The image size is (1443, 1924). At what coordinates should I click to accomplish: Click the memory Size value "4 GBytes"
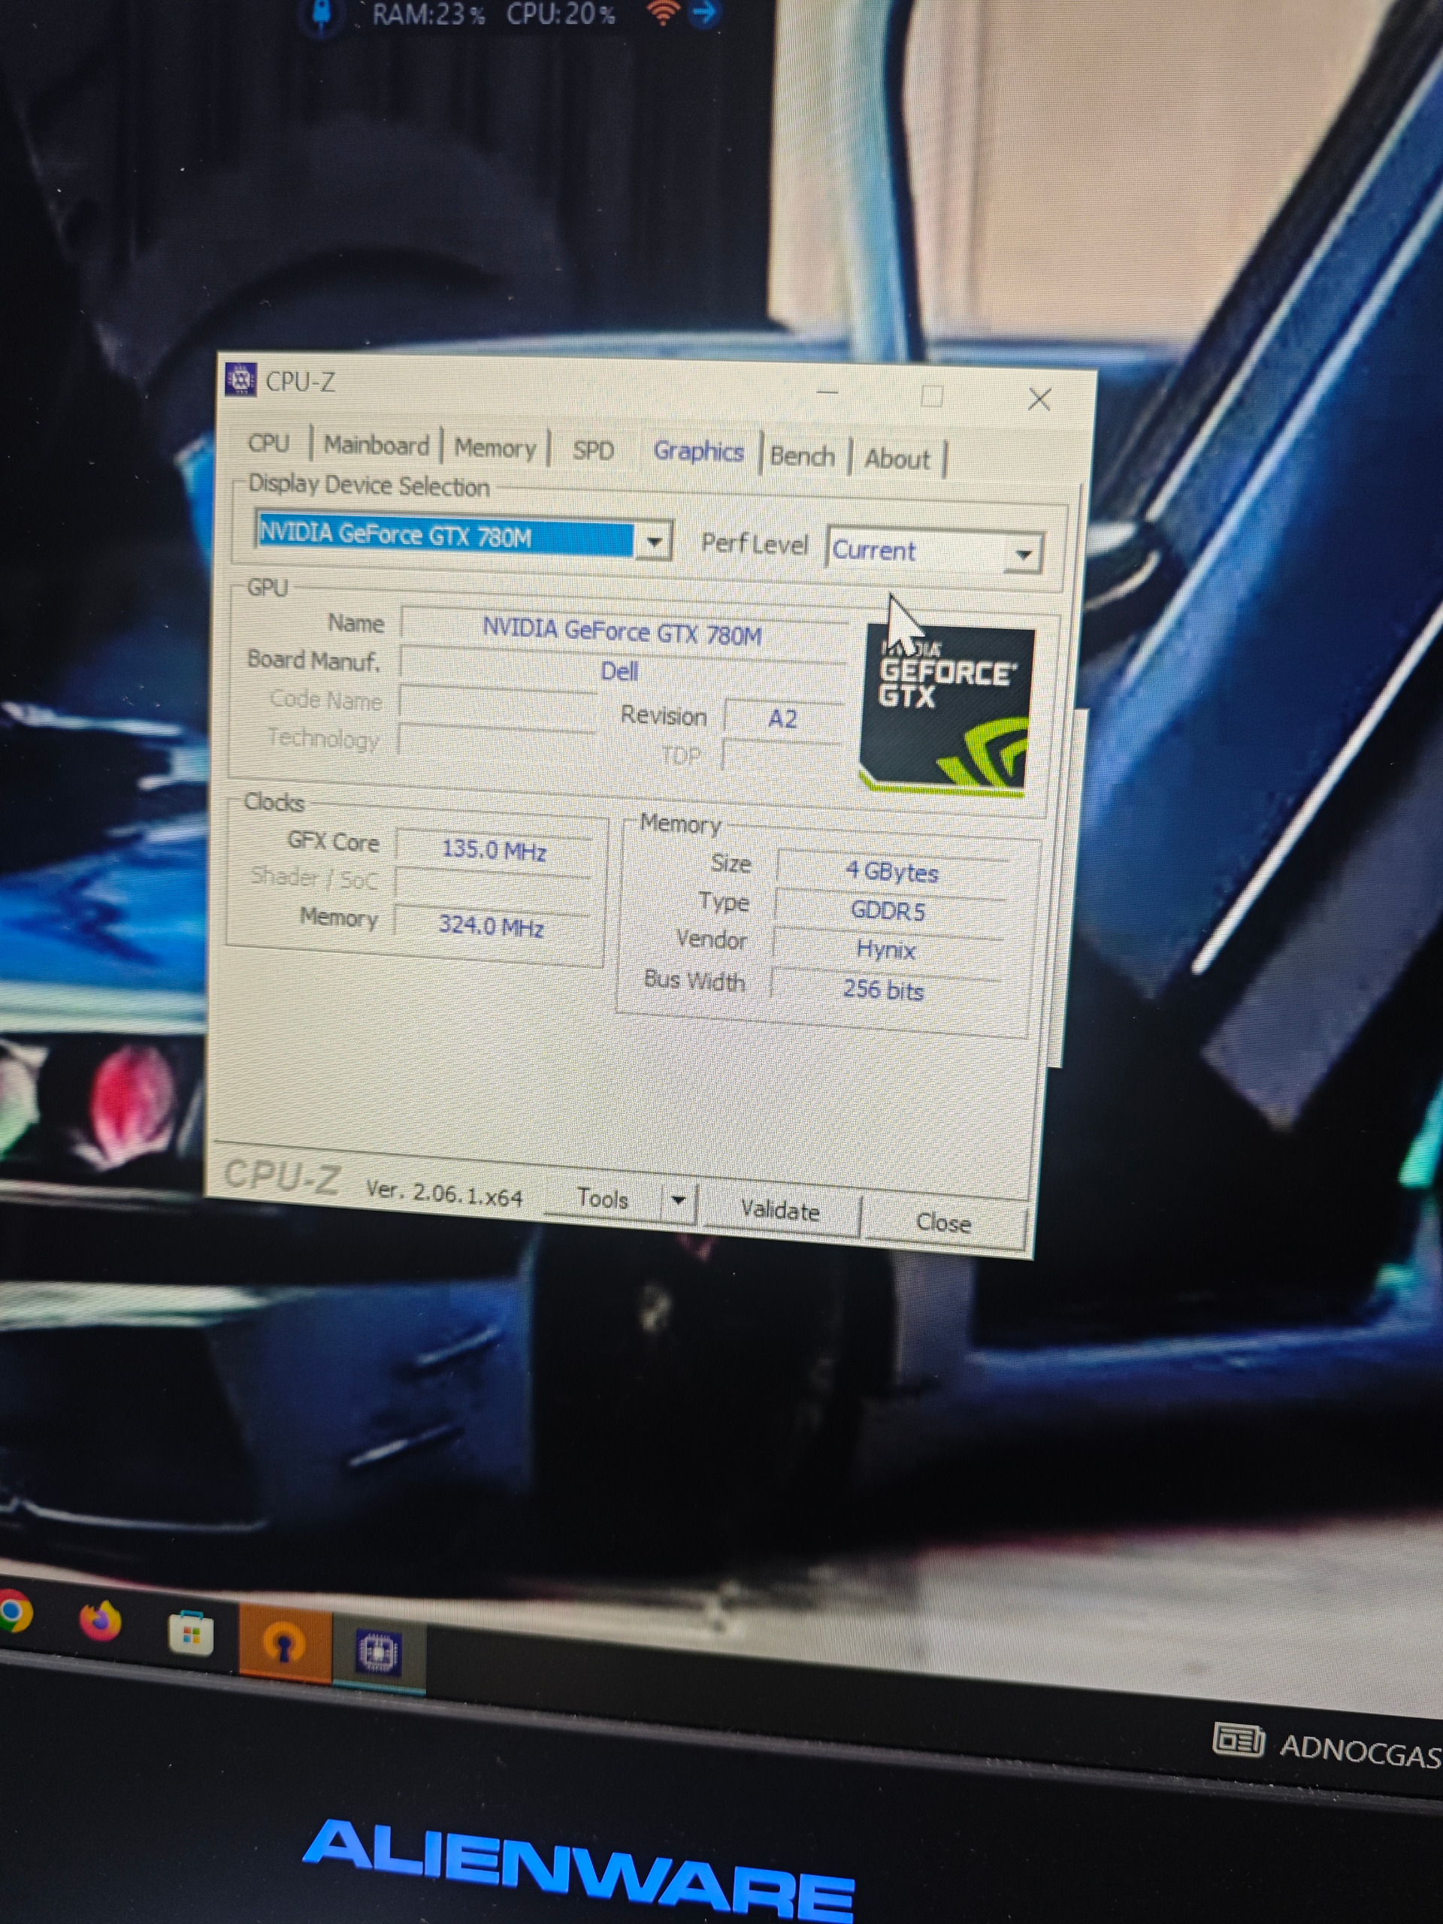[x=892, y=872]
